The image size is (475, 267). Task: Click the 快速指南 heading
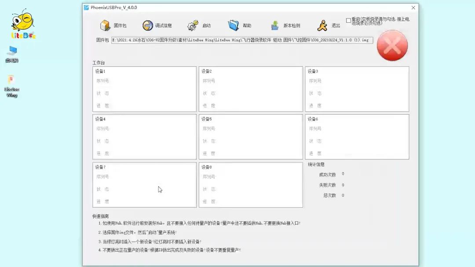tap(101, 216)
